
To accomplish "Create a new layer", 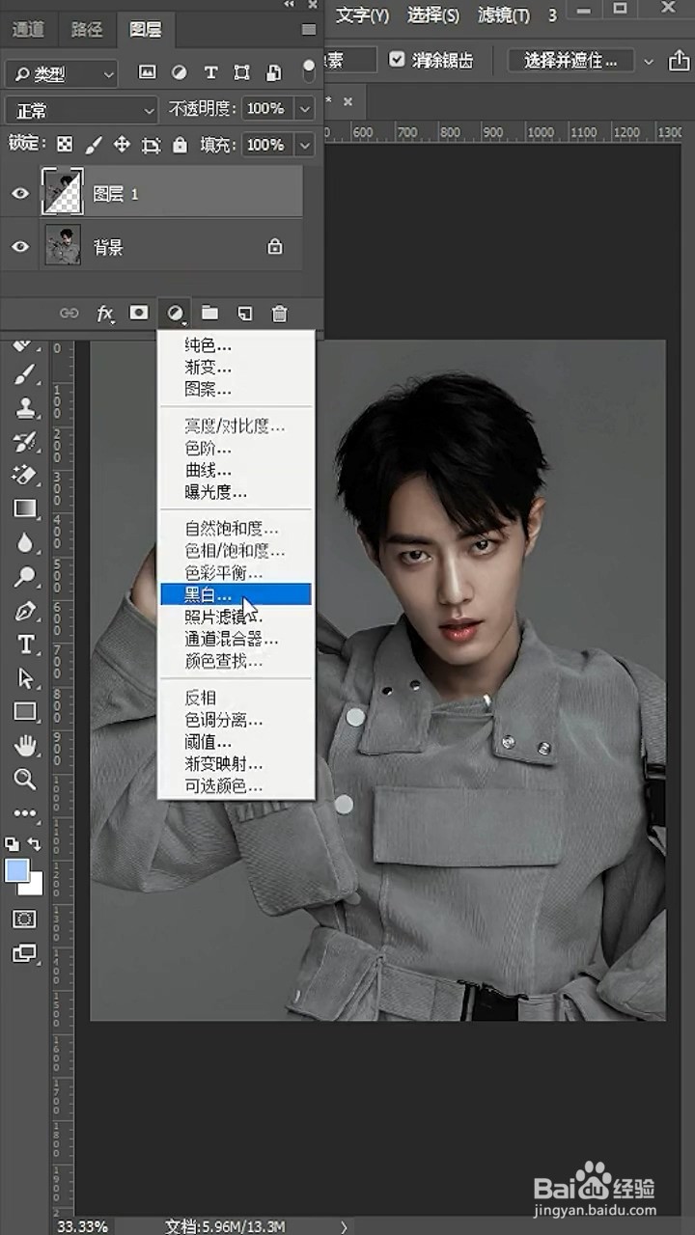I will [245, 313].
